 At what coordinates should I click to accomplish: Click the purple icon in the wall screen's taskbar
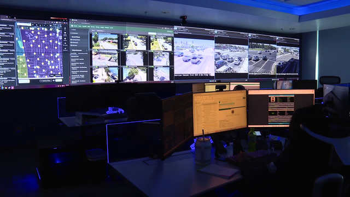12,88
